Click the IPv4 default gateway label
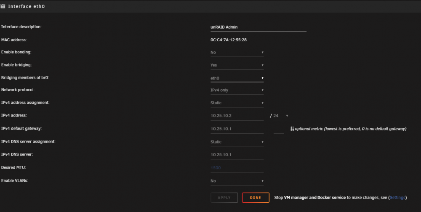This screenshot has width=421, height=212. 21,129
